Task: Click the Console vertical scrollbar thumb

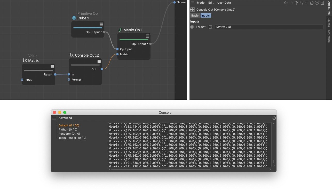Action: pyautogui.click(x=274, y=162)
